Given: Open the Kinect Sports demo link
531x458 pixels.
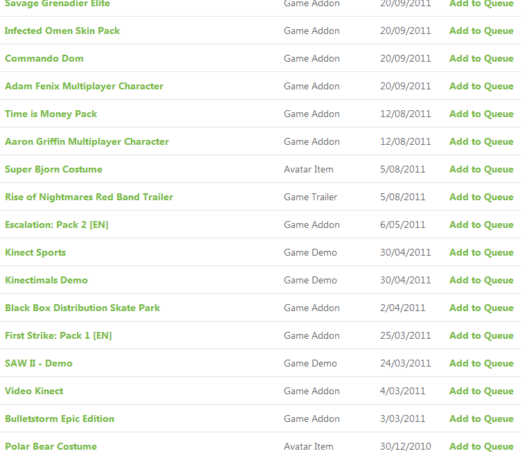Looking at the screenshot, I should (35, 253).
